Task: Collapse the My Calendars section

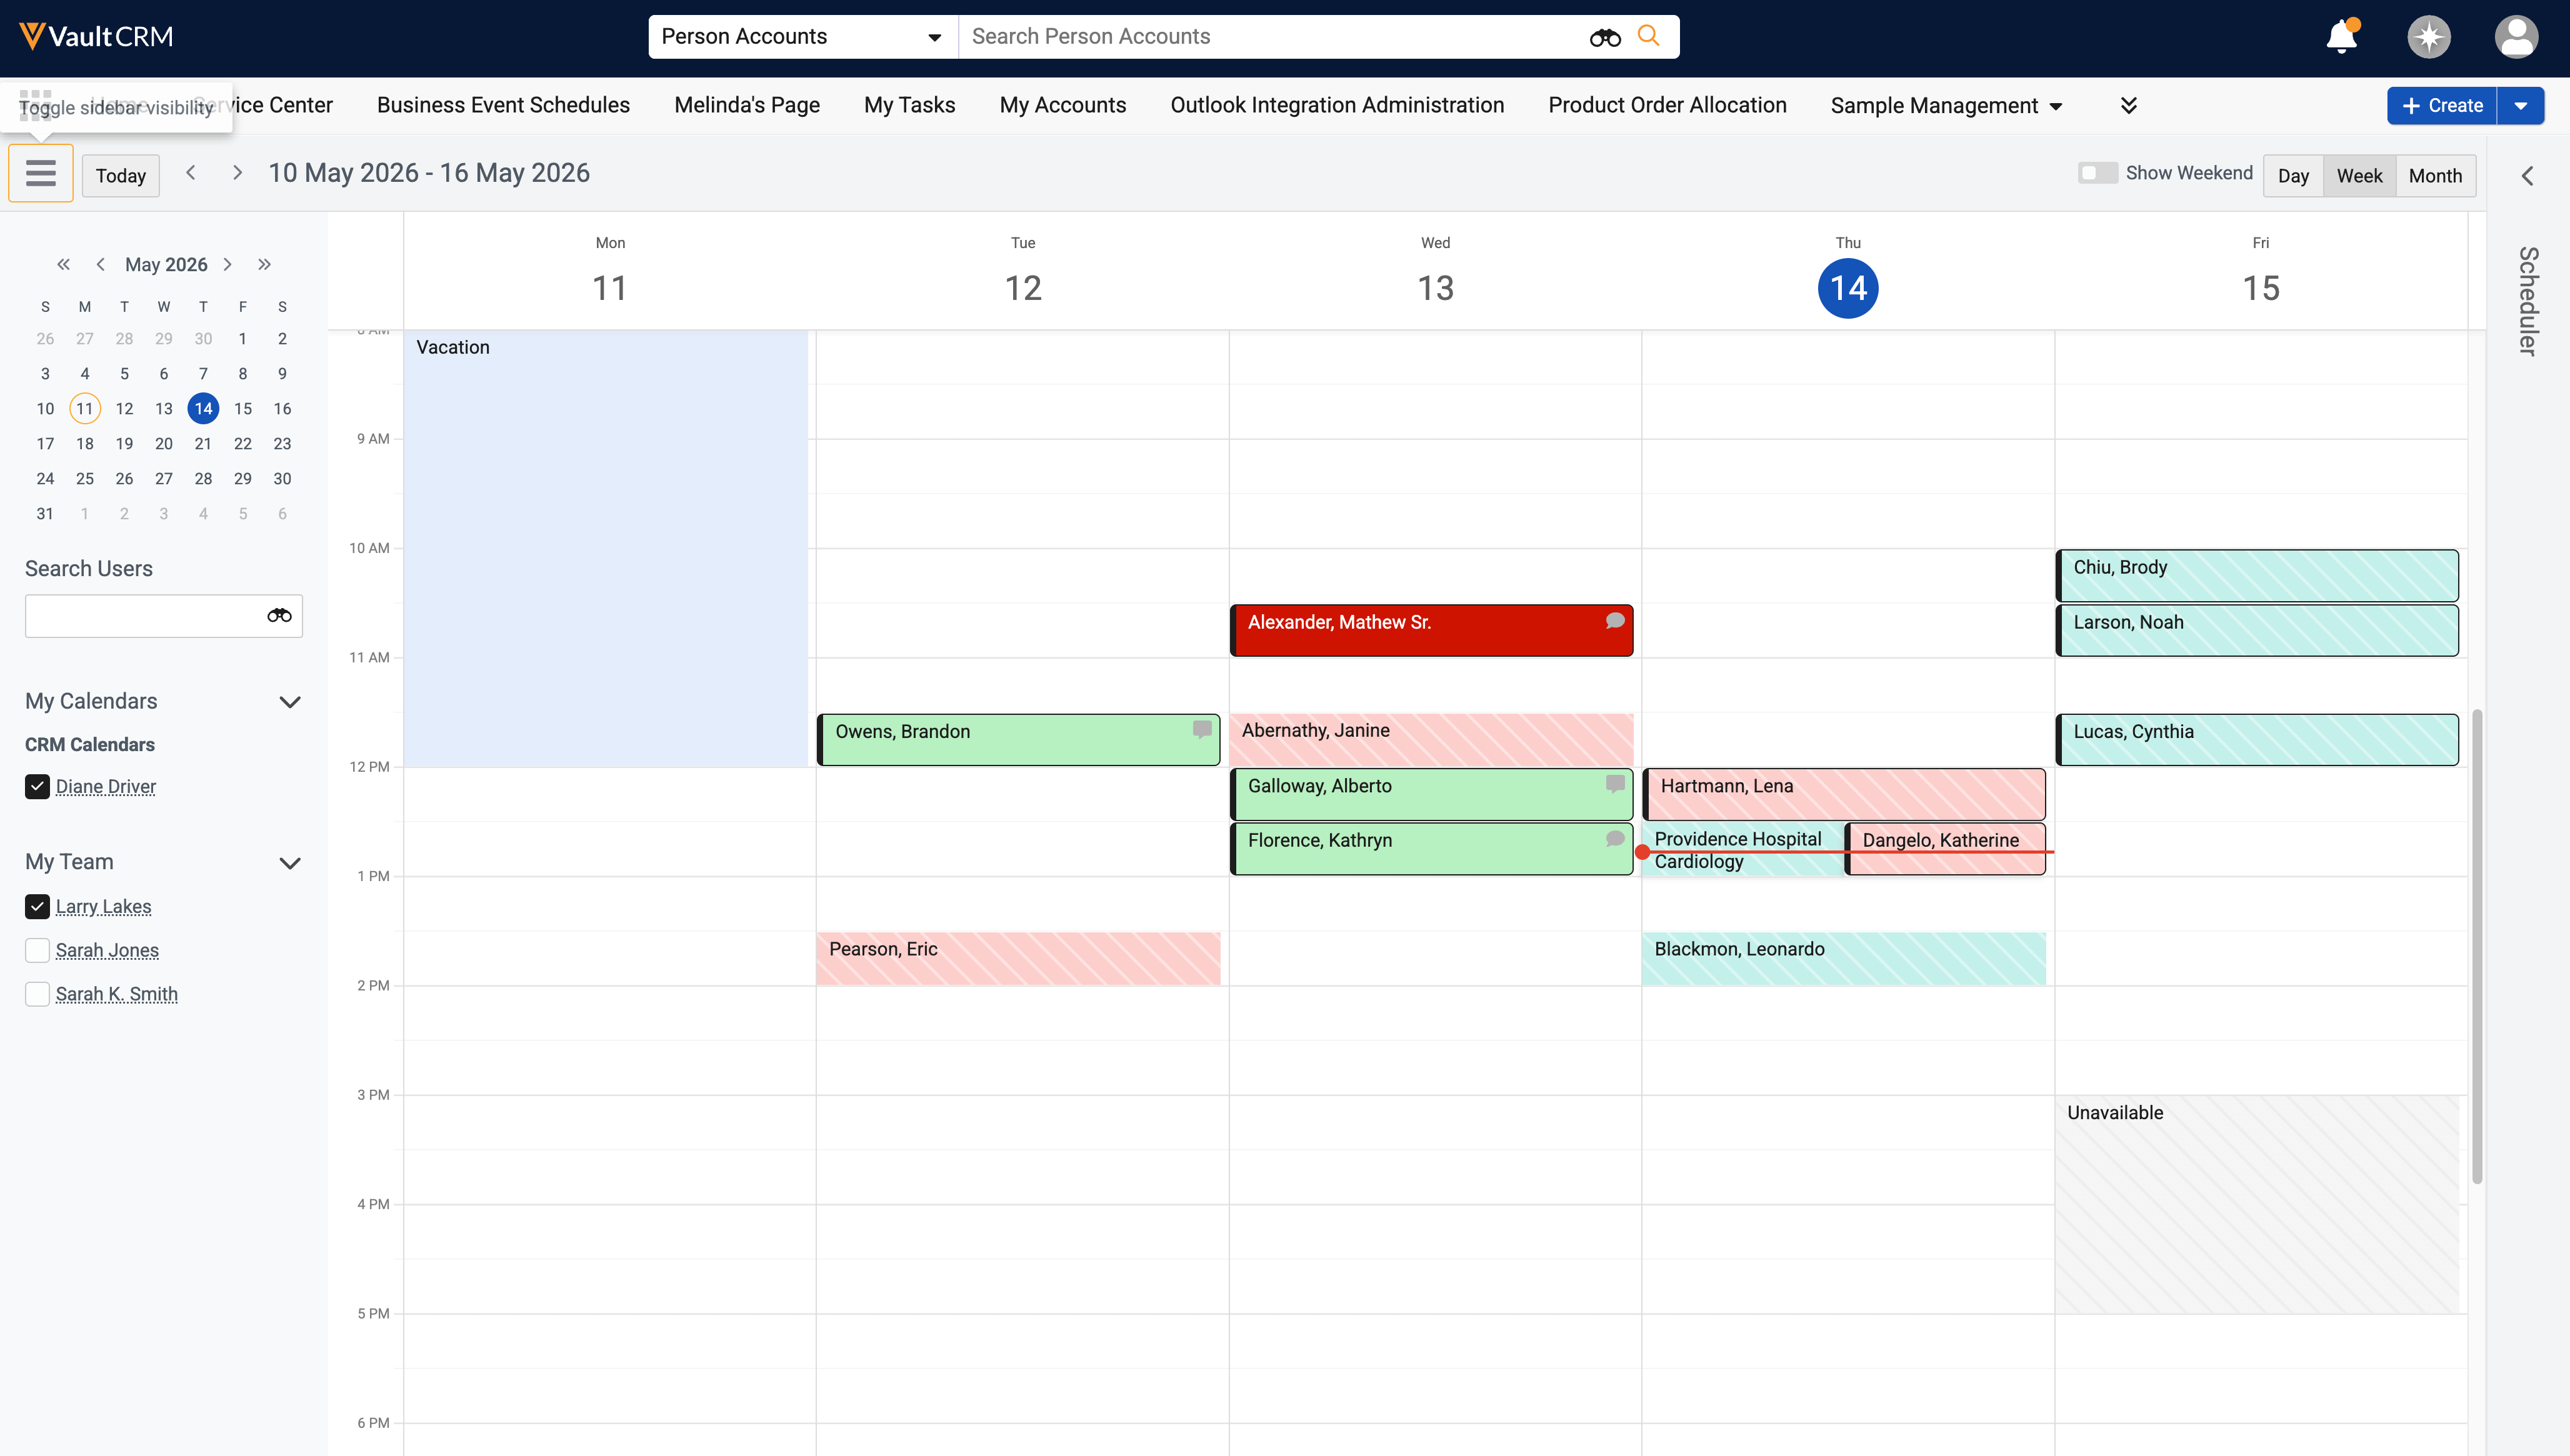Action: click(x=290, y=702)
